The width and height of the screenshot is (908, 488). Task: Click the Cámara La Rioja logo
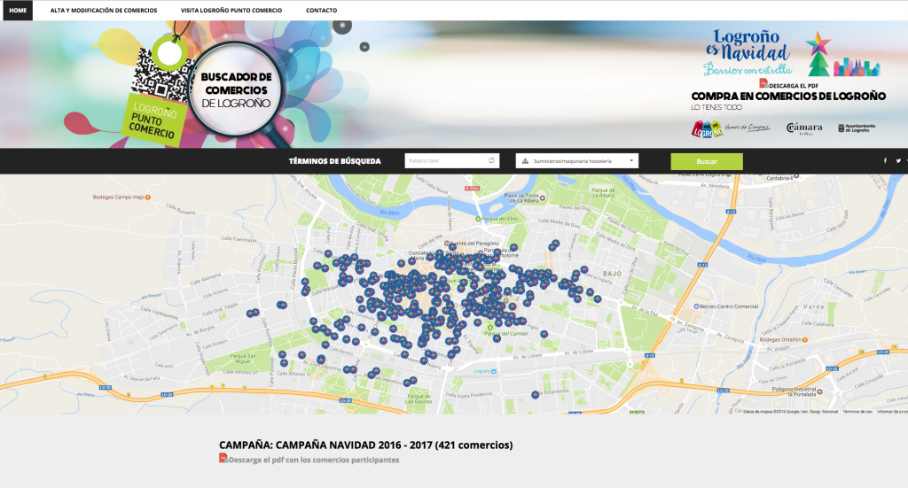804,128
